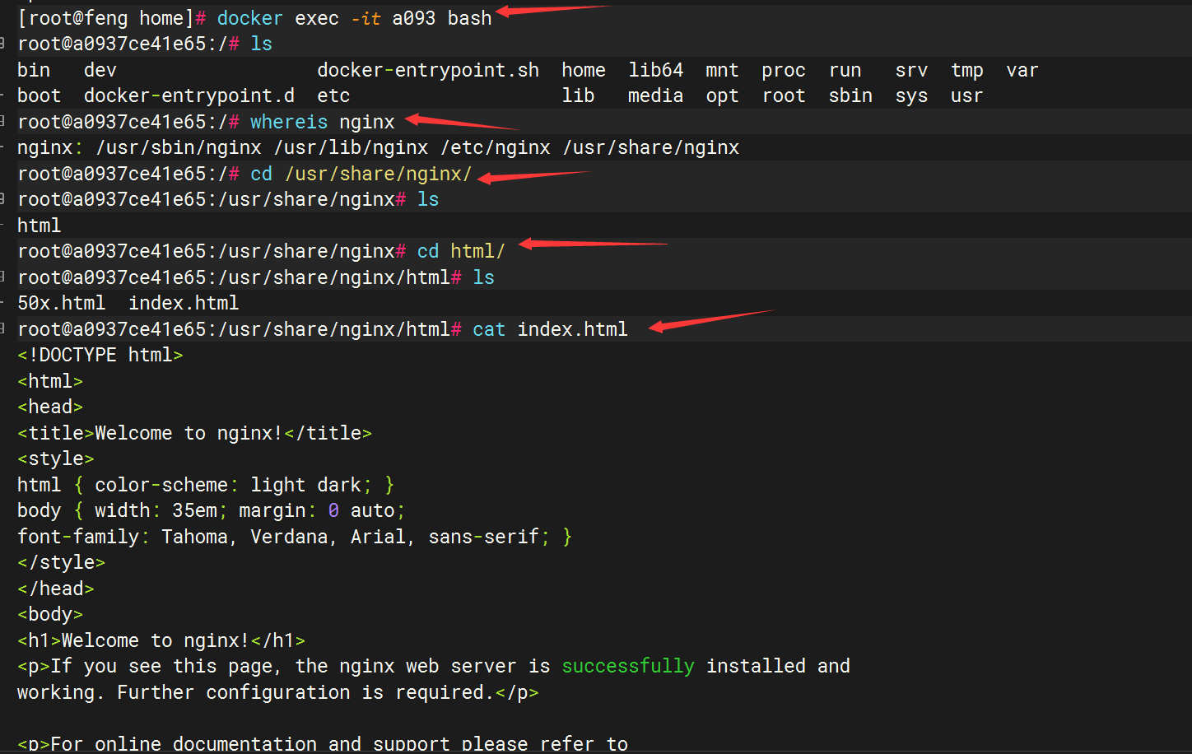Select 'media' in the directory listing
This screenshot has width=1192, height=754.
(656, 95)
